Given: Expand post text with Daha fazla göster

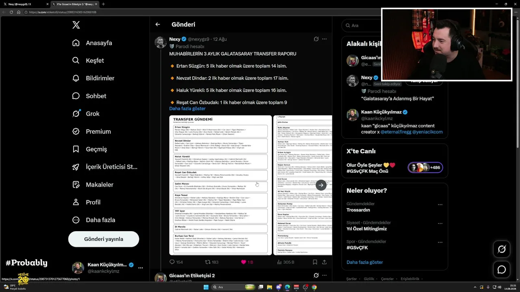Looking at the screenshot, I should point(187,109).
